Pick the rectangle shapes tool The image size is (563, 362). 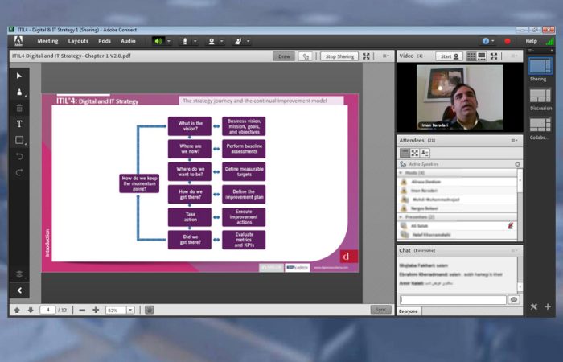[19, 140]
